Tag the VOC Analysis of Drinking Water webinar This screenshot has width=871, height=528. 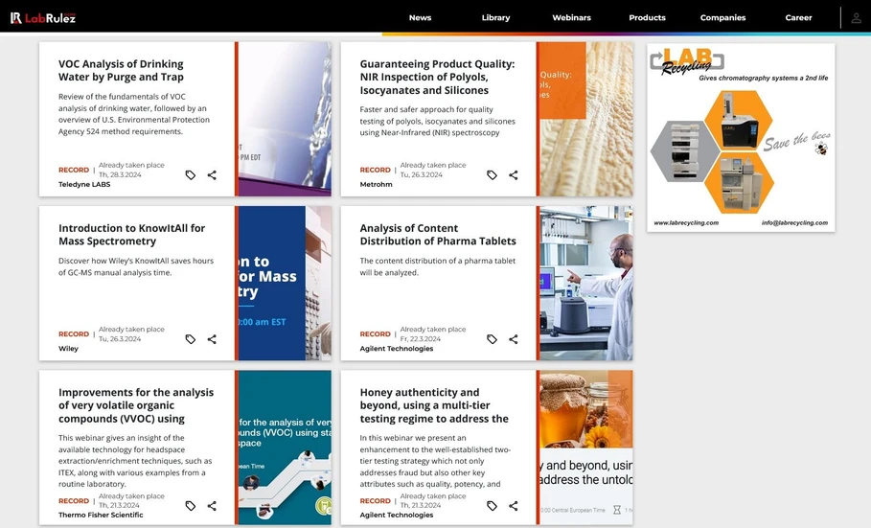point(191,175)
